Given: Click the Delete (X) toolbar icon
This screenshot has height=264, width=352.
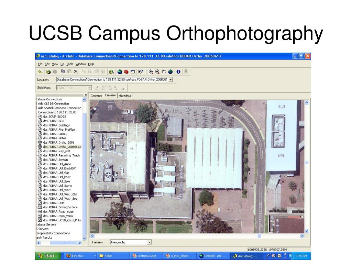Looking at the screenshot, I should 76,71.
